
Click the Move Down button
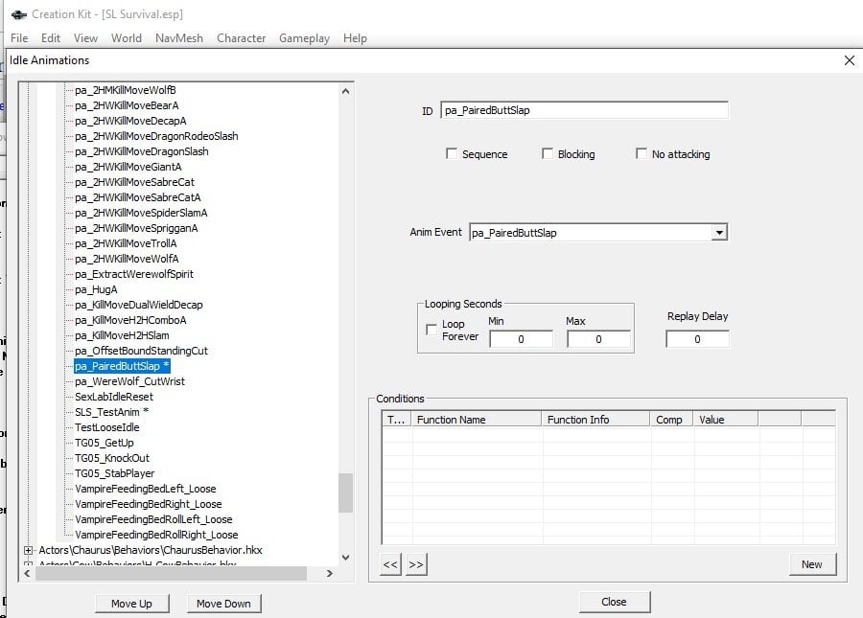[x=223, y=604]
